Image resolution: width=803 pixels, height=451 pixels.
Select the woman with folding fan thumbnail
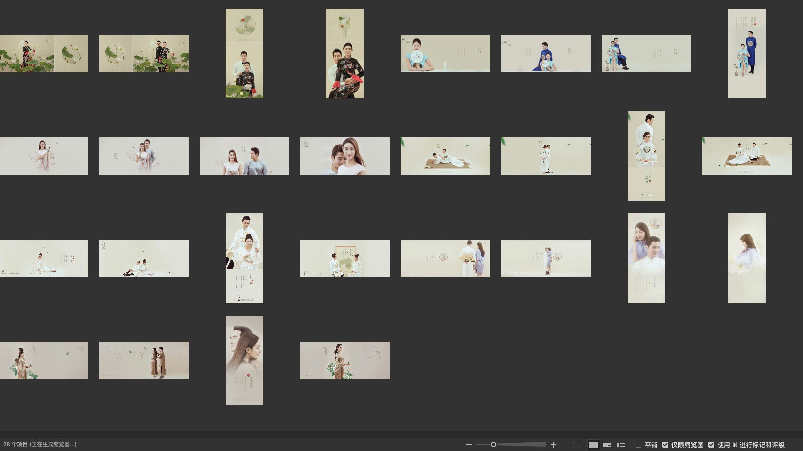pyautogui.click(x=445, y=258)
